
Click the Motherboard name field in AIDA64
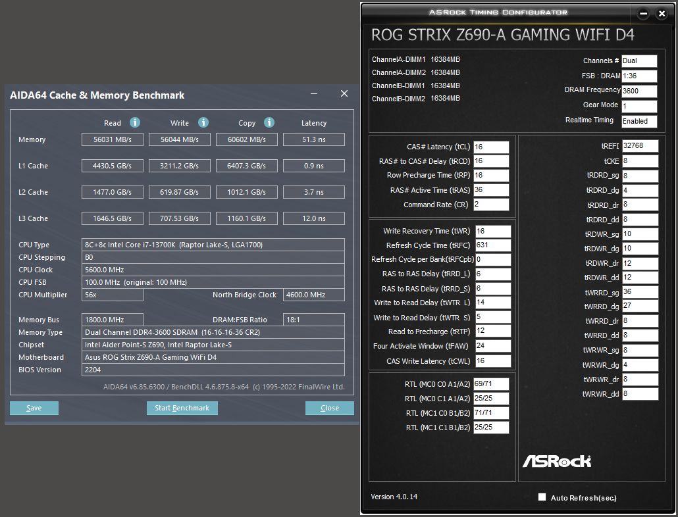[x=213, y=358]
